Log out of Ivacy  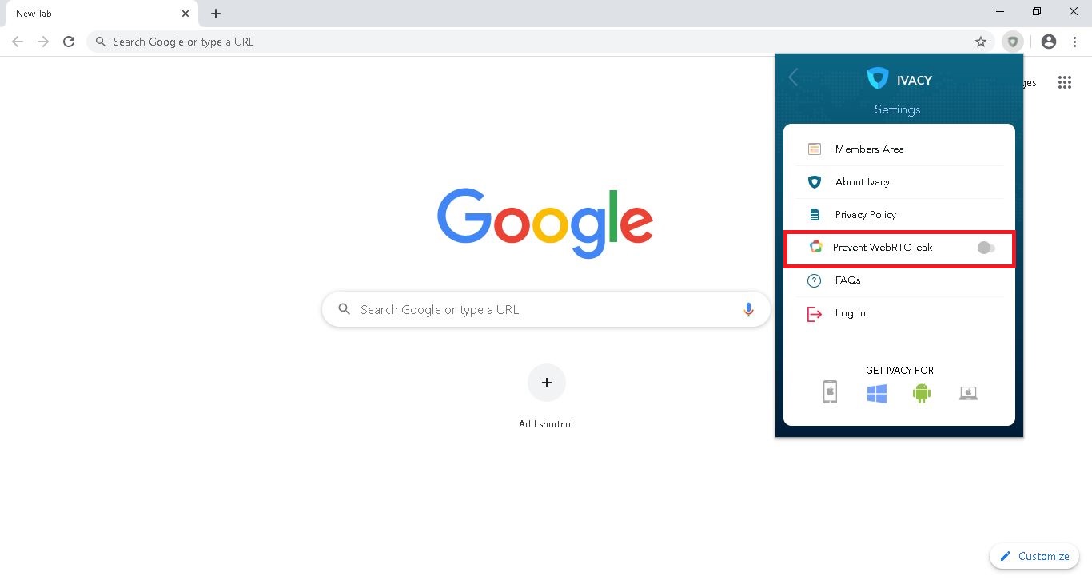pos(899,313)
